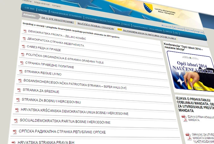Screen dimensions: 214x144
Task: Open Izjava o prihvatanju mandata document text
Action: click(x=201, y=118)
